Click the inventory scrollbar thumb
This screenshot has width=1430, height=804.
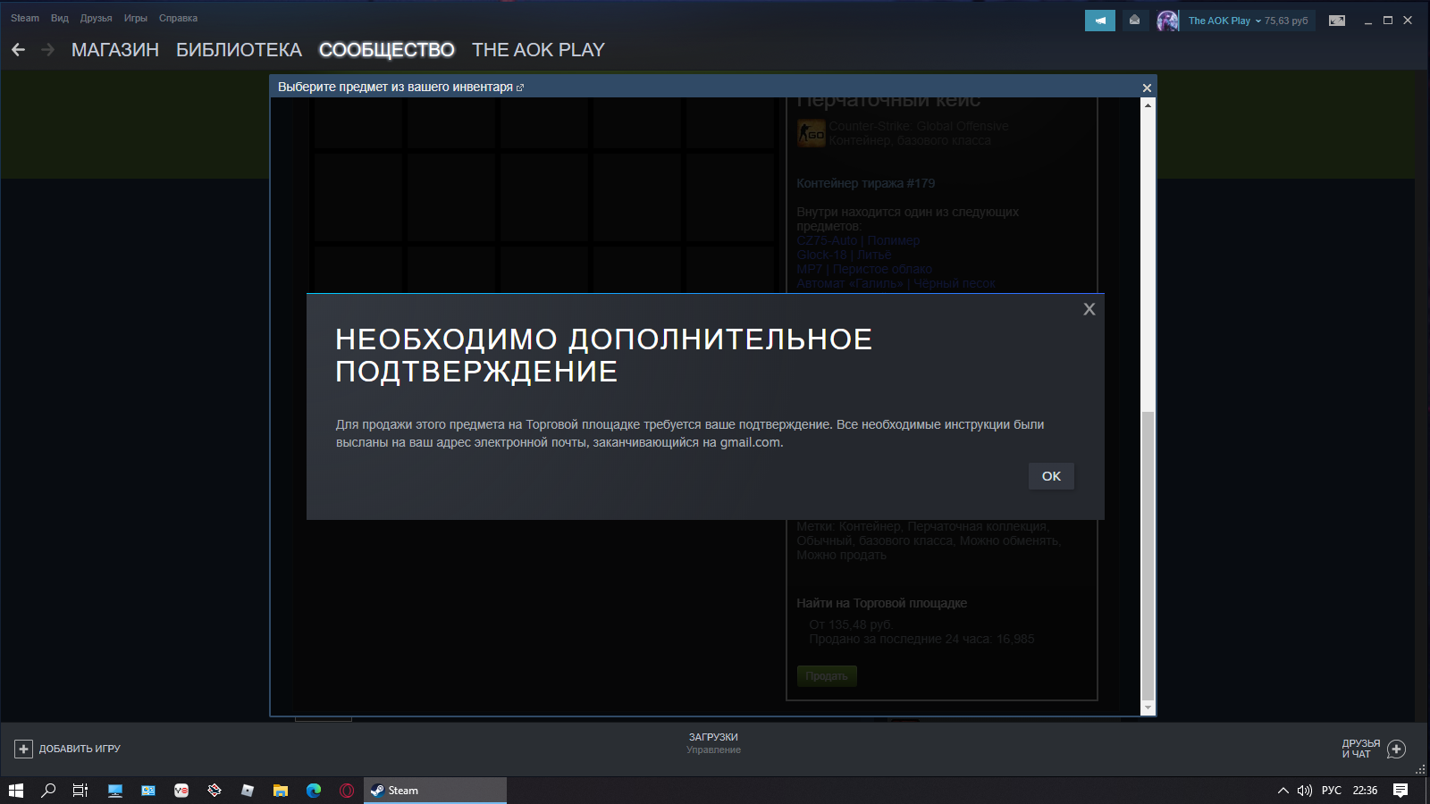pos(1148,557)
